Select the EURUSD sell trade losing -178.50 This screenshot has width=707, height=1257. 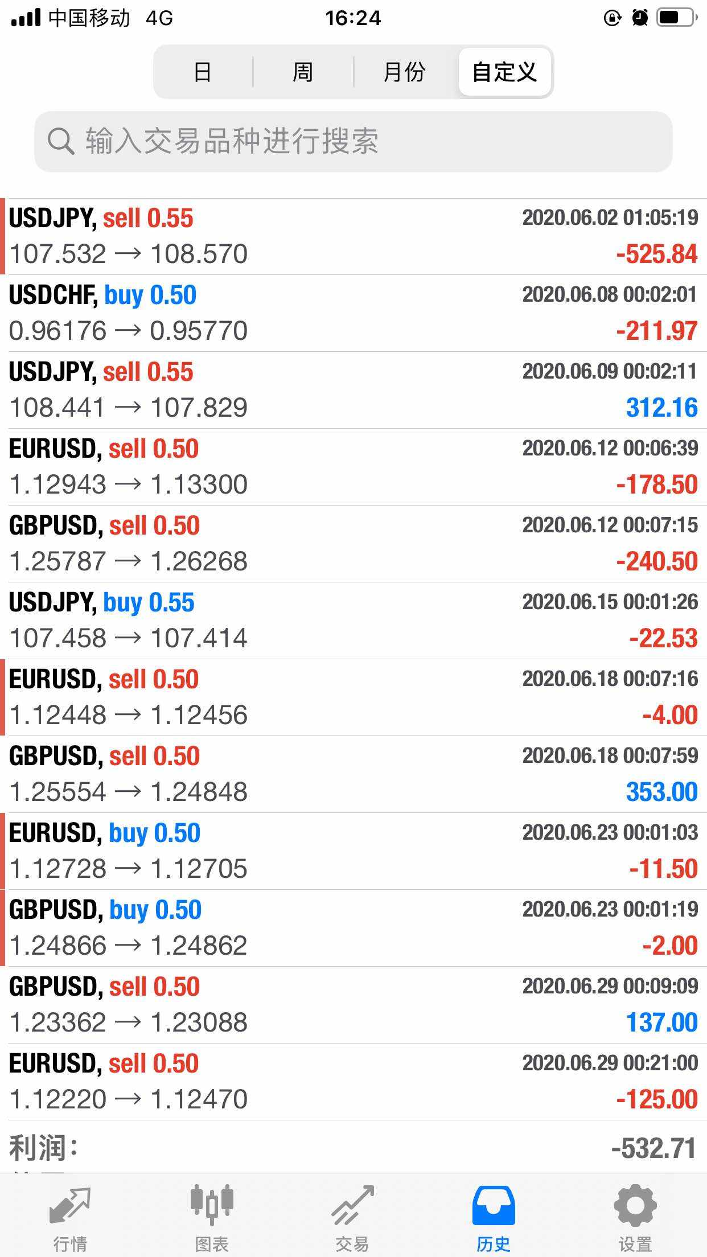tap(353, 467)
